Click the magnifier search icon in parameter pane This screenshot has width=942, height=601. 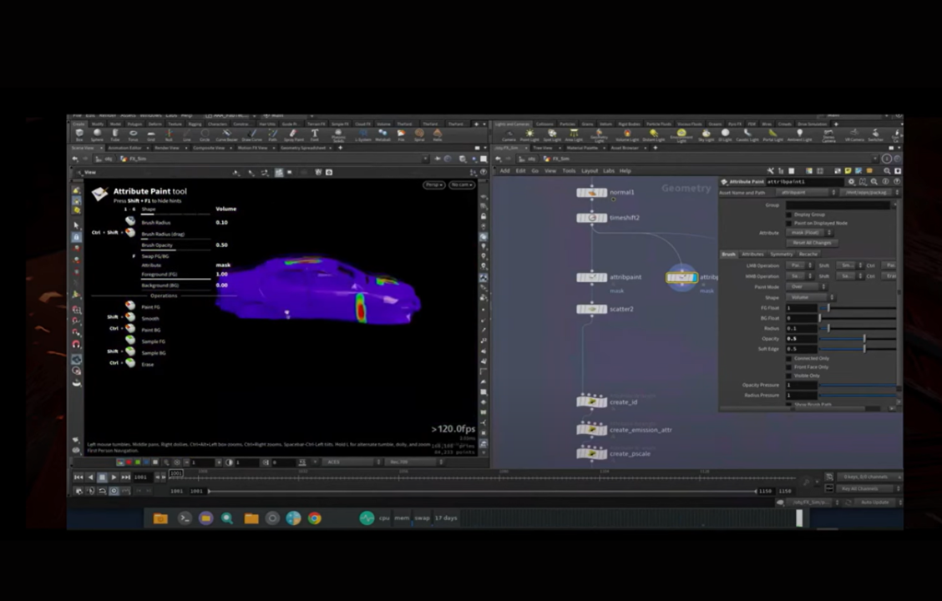874,181
